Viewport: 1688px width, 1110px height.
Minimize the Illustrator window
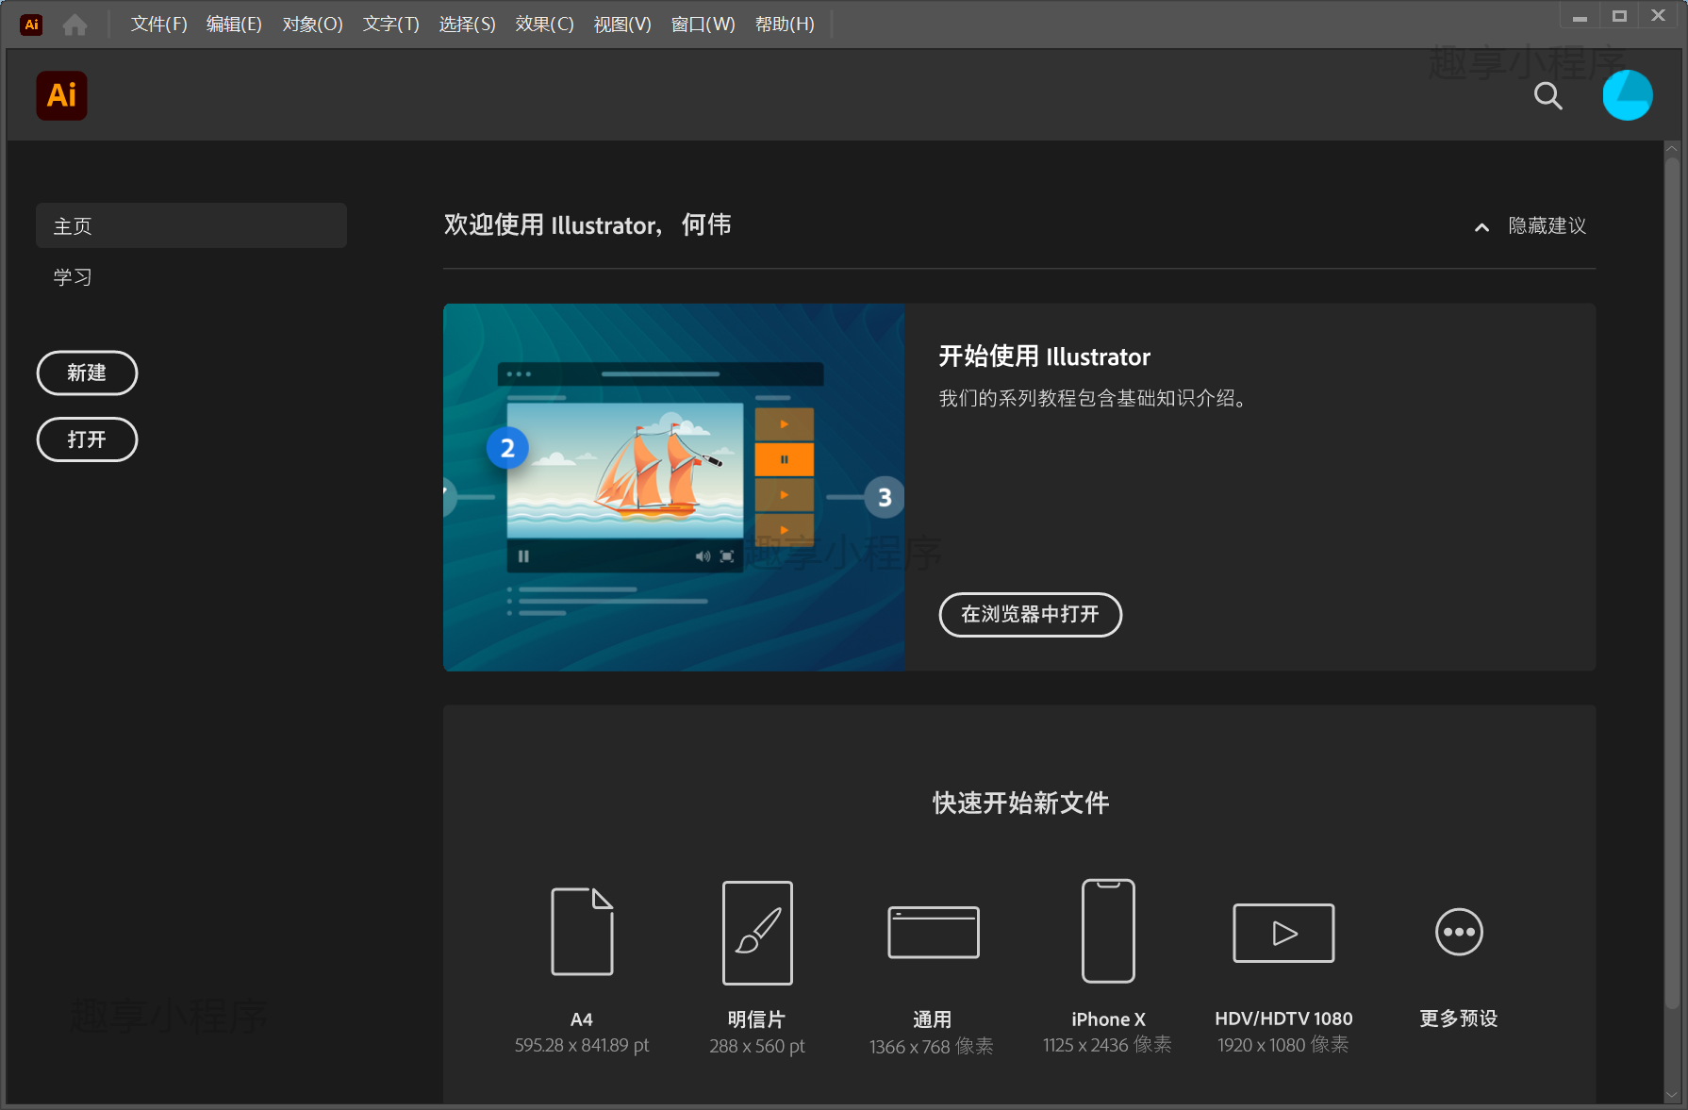click(1580, 16)
